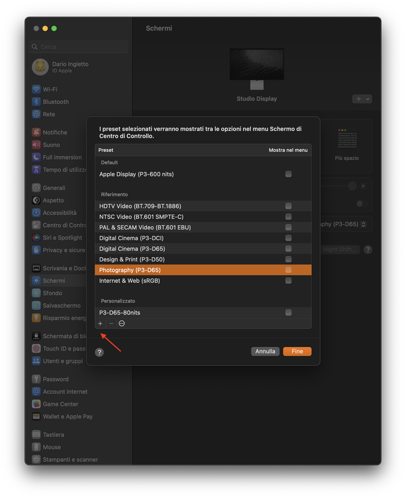Check Digital Cinema (P3-D65) box
This screenshot has width=406, height=498.
pyautogui.click(x=288, y=248)
